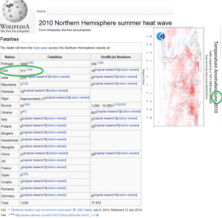Select the Portugal row label
Image resolution: width=222 pixels, height=218 pixels.
point(7,64)
